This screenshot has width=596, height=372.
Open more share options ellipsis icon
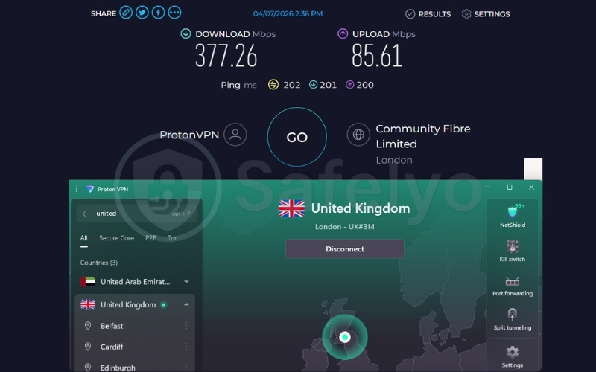click(174, 13)
